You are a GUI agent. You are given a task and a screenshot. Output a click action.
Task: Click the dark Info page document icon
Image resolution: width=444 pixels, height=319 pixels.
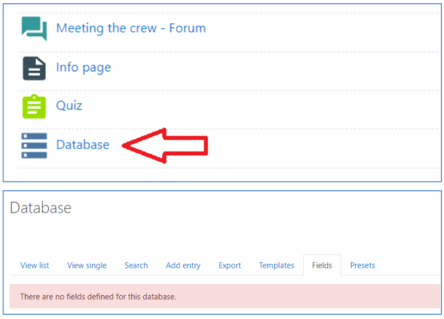pyautogui.click(x=34, y=68)
